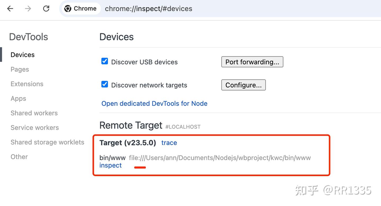The width and height of the screenshot is (381, 206).
Task: Select Shared workers in the sidebar
Action: click(x=34, y=113)
